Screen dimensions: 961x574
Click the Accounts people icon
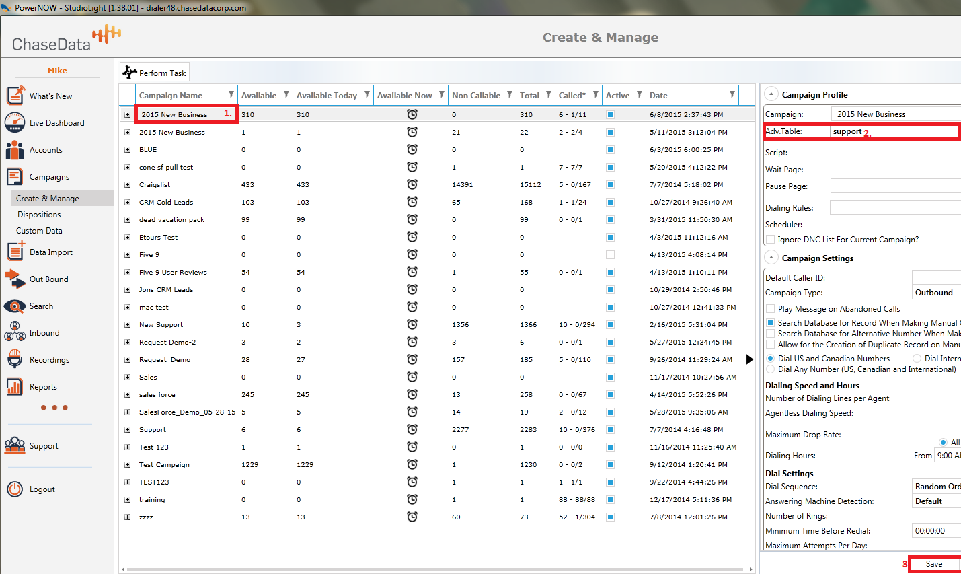(x=15, y=150)
